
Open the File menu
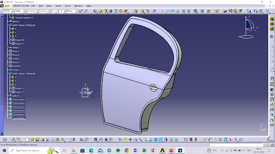pyautogui.click(x=33, y=6)
